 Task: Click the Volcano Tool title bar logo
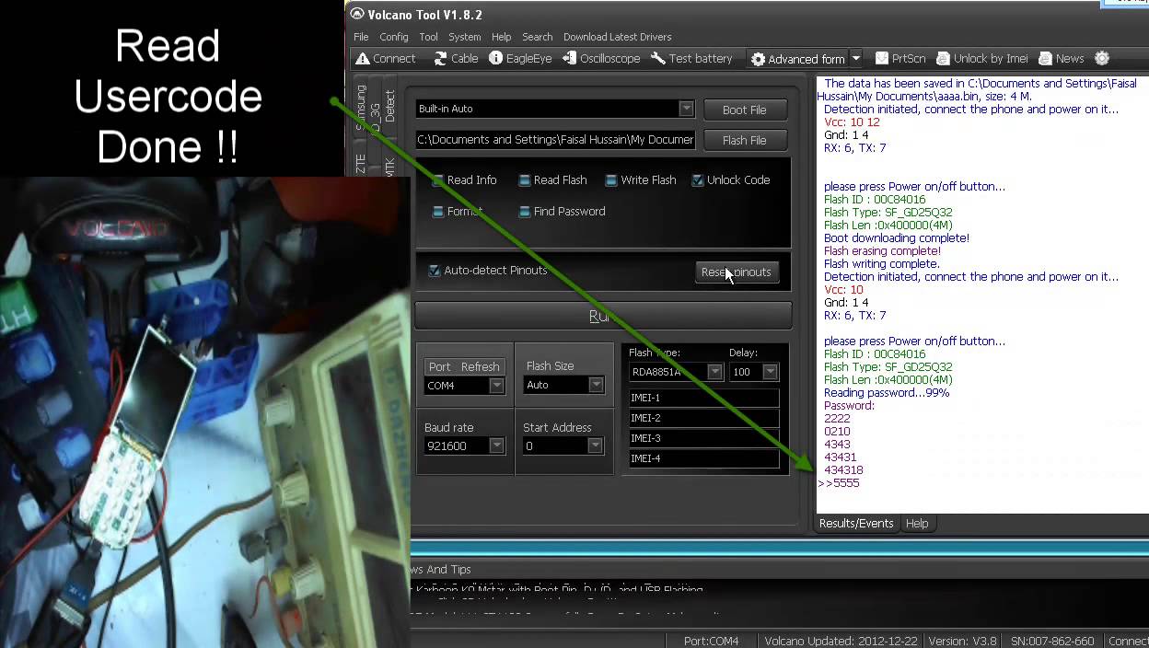point(357,14)
